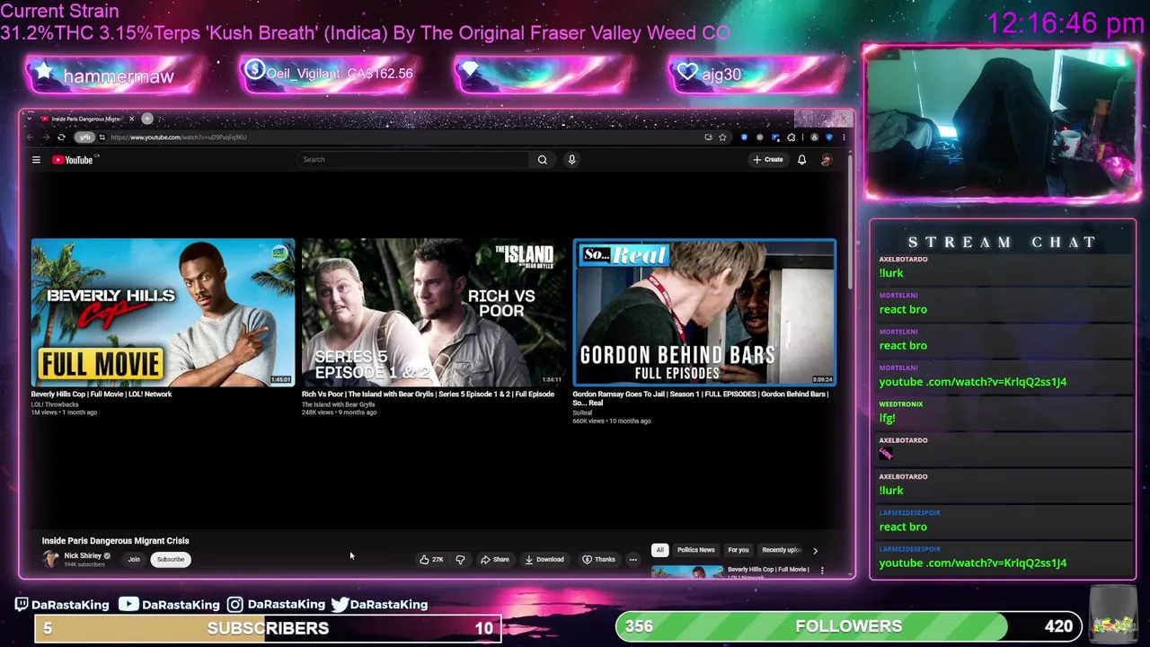
Task: Like the video with thumbs up
Action: coord(431,560)
